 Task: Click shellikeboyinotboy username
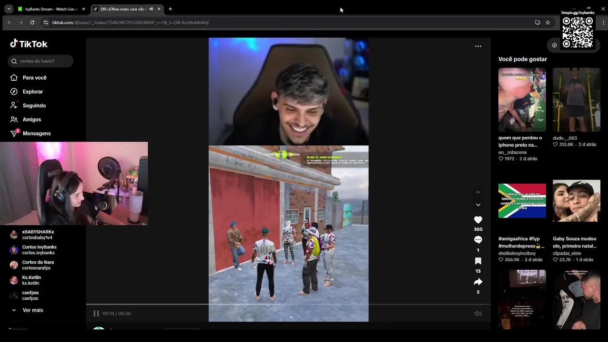(x=517, y=254)
